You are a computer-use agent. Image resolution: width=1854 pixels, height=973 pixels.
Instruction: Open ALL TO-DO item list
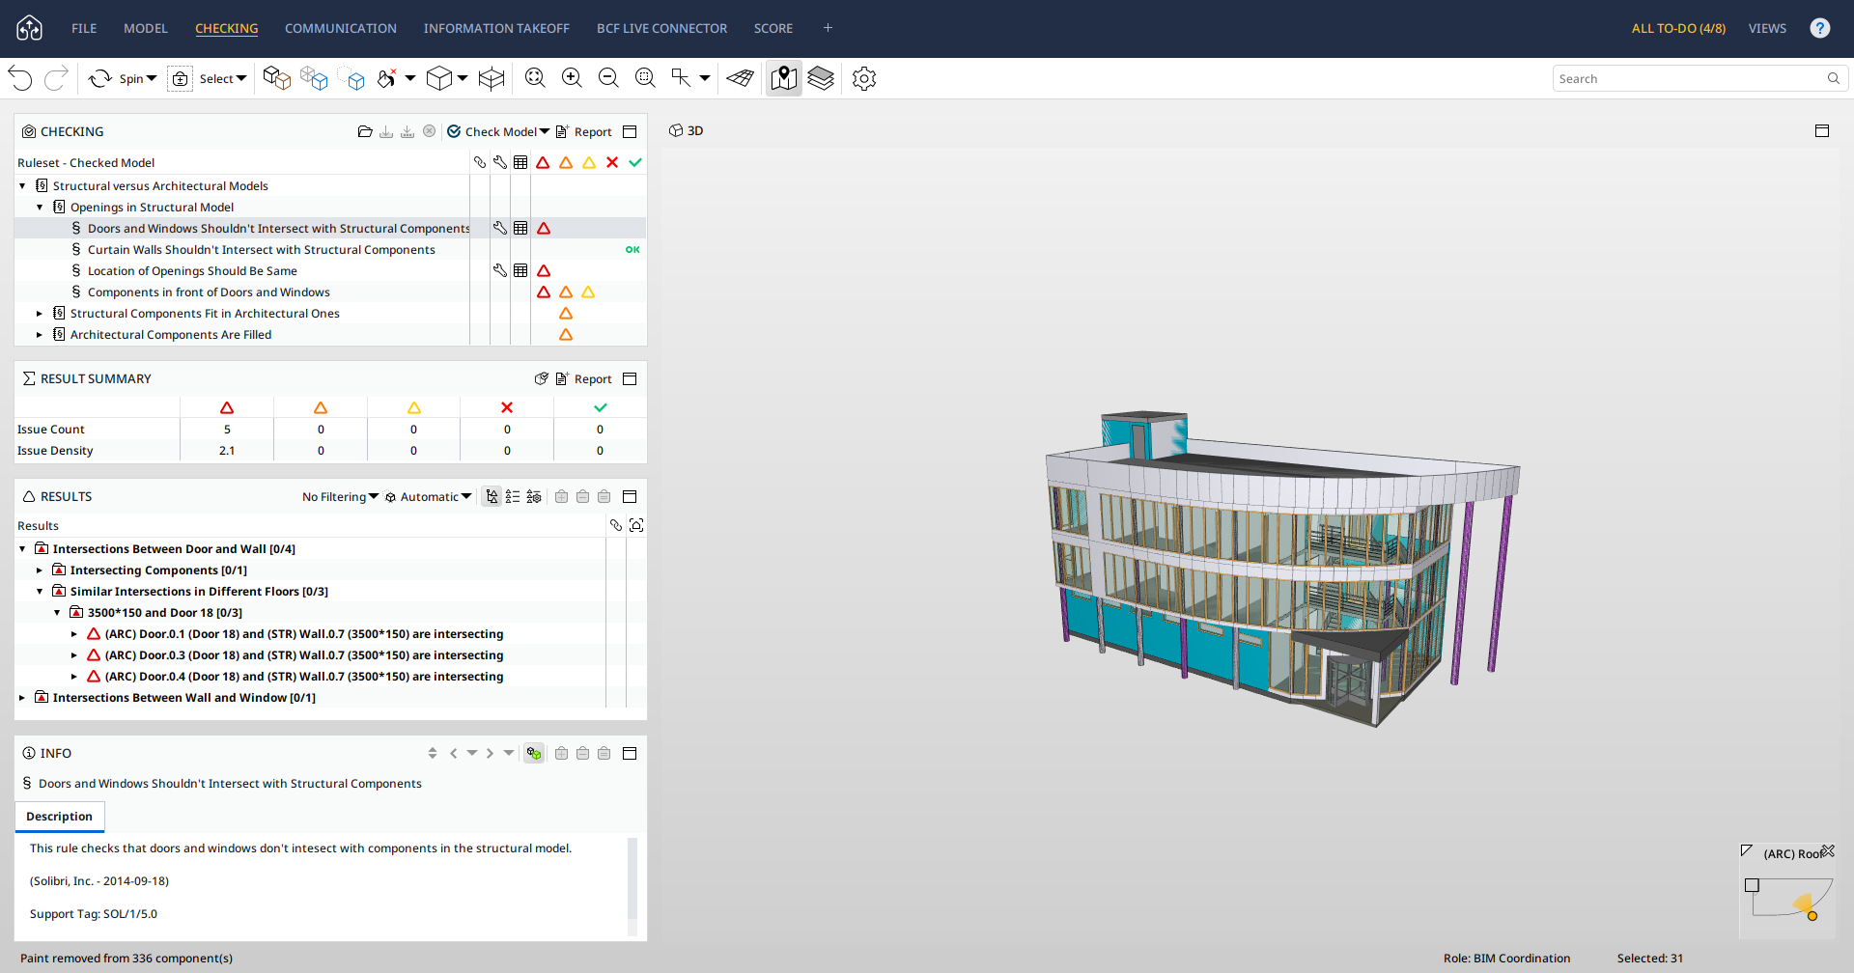click(x=1677, y=29)
